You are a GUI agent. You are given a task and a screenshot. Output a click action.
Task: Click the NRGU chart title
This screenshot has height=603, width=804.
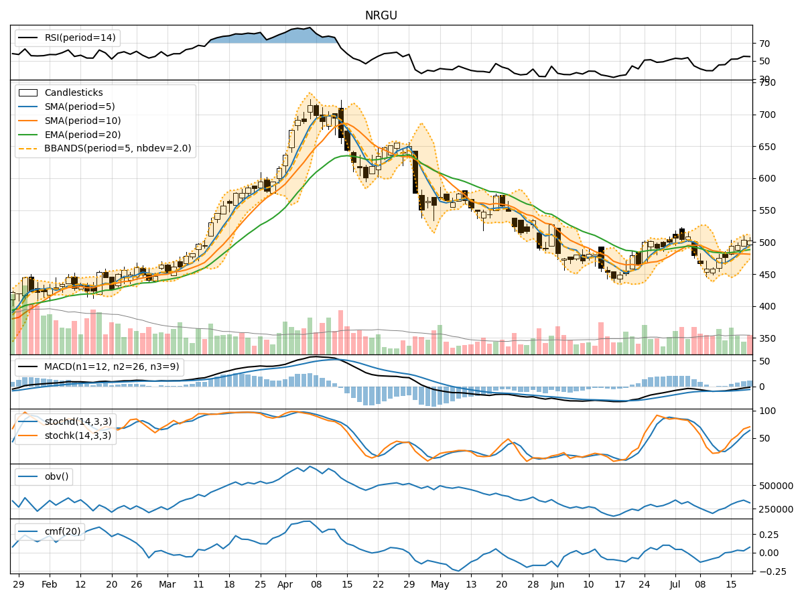point(381,15)
